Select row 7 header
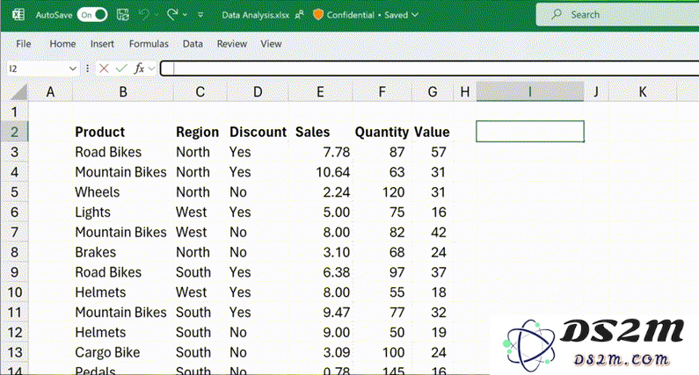This screenshot has height=375, width=699. pos(14,232)
